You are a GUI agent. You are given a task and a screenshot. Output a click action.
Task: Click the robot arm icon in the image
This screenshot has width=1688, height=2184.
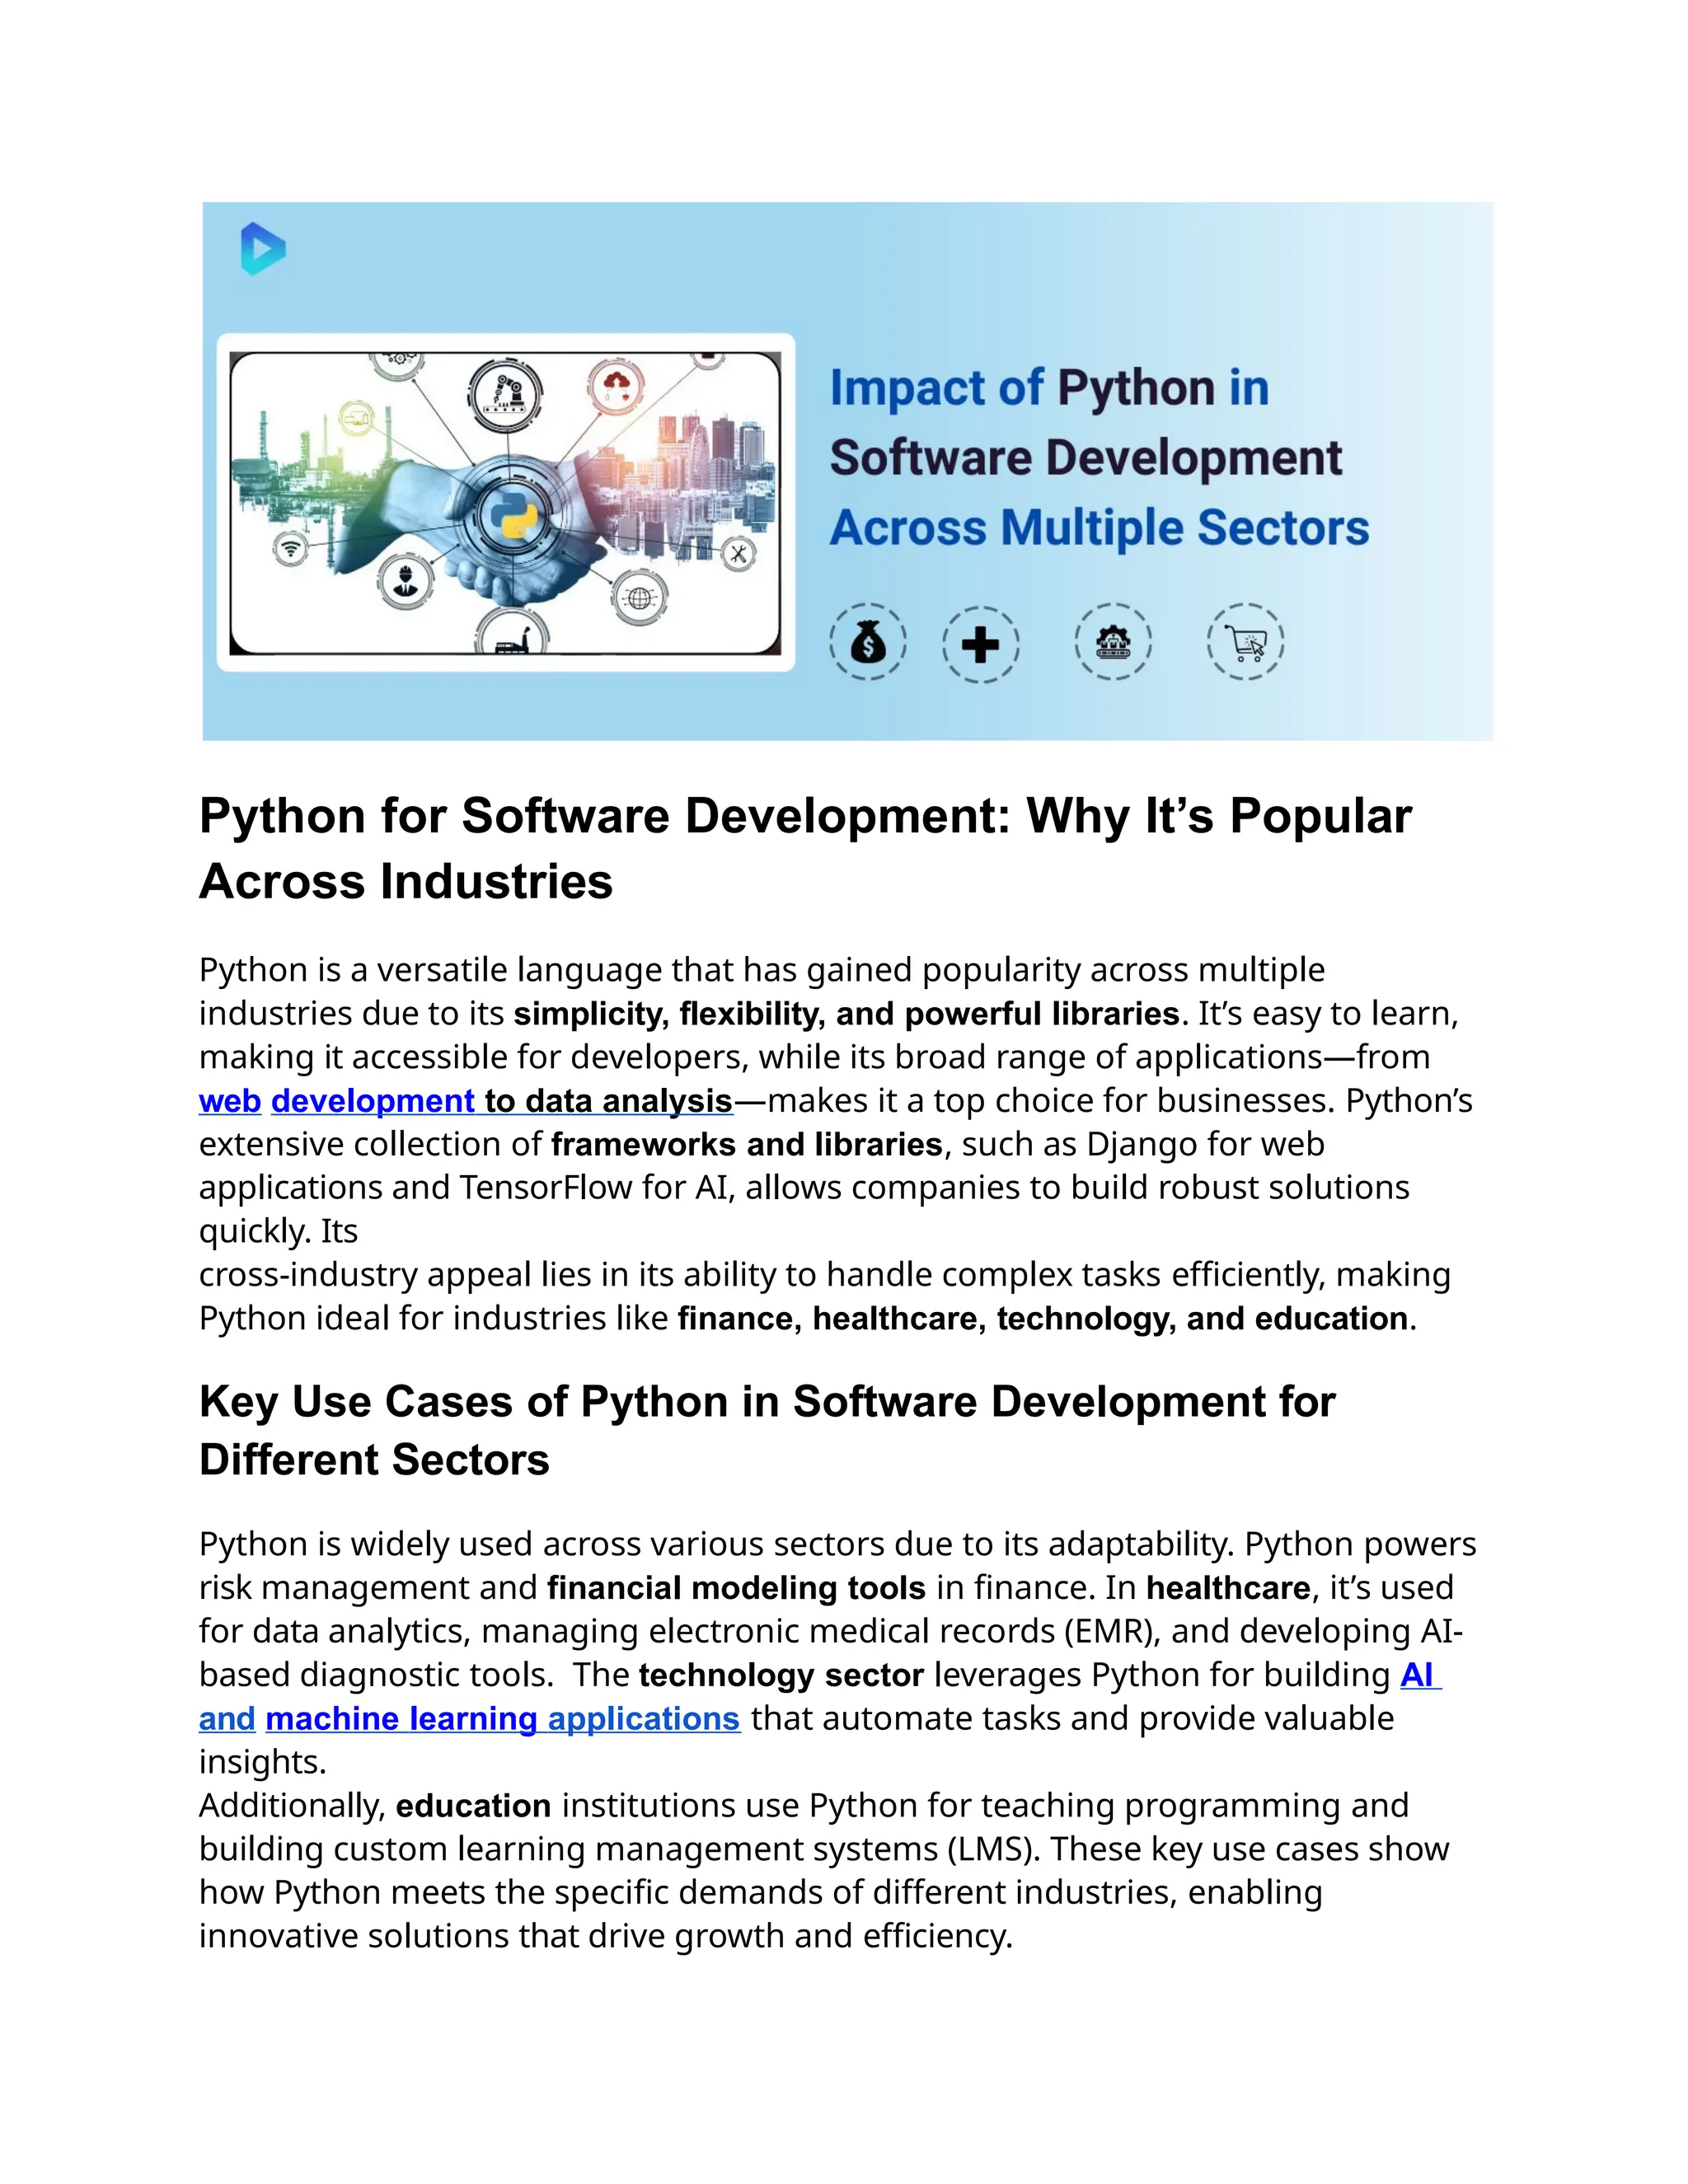click(x=505, y=395)
